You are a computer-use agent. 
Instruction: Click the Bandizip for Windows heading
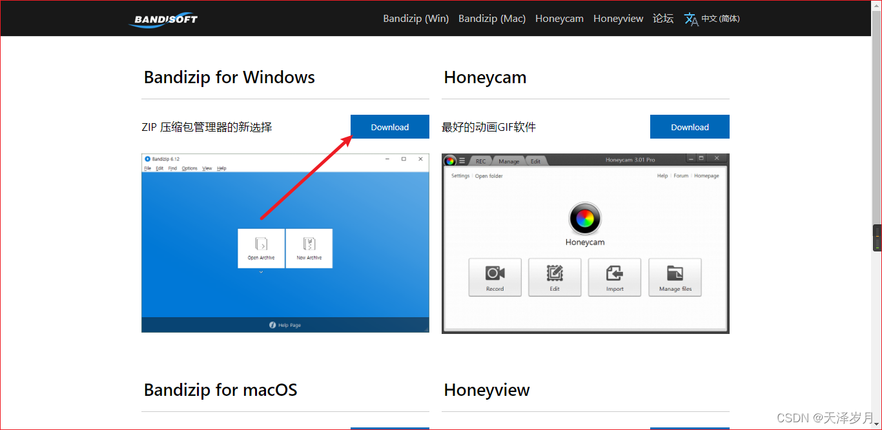(229, 77)
